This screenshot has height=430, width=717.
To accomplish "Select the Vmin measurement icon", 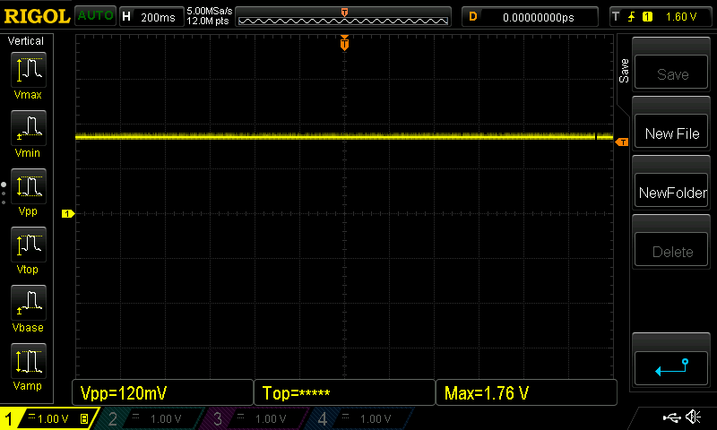I will click(29, 127).
